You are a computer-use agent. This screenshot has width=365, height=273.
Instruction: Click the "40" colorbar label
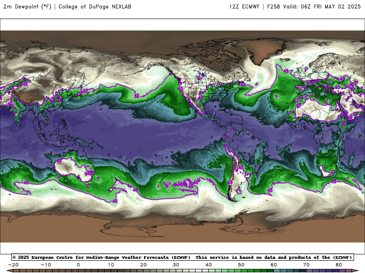click(x=209, y=265)
